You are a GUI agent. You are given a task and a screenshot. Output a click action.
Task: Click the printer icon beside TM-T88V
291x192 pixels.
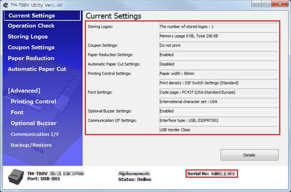coord(16,177)
